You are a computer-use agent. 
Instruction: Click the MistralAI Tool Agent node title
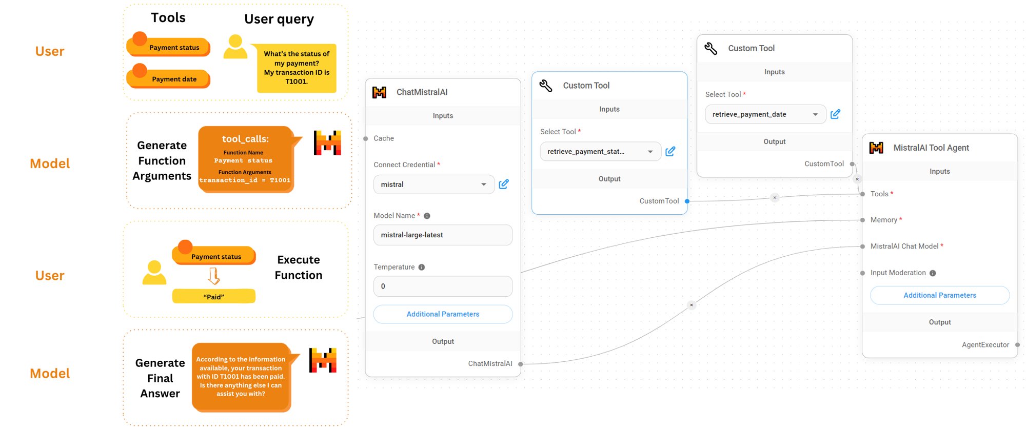pyautogui.click(x=931, y=148)
